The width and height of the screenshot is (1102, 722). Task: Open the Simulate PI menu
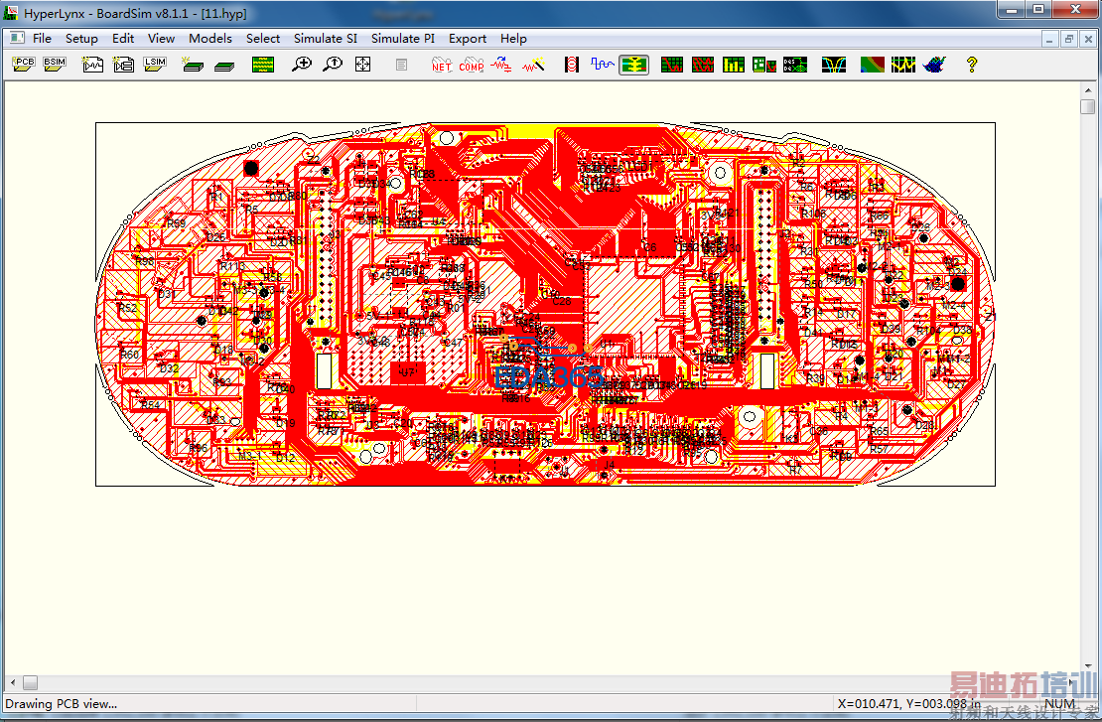[402, 39]
